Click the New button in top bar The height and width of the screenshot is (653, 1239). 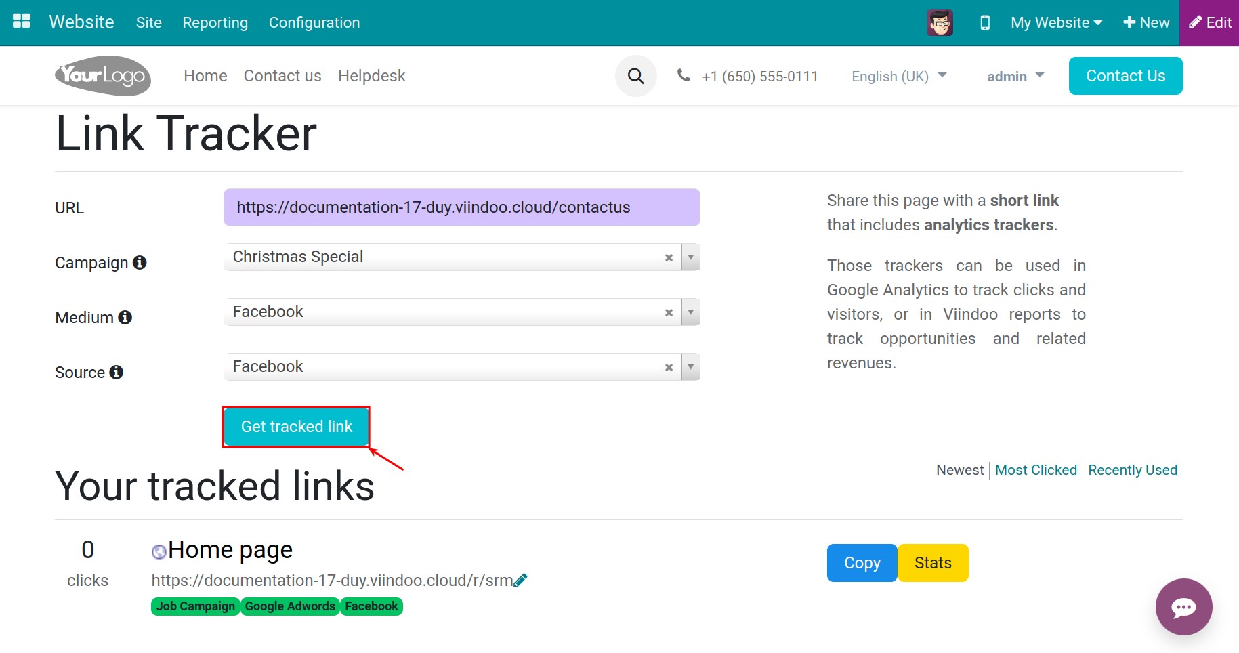pos(1146,22)
